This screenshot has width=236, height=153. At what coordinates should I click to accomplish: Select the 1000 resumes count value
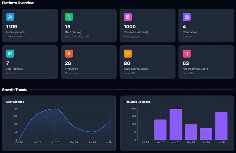point(130,27)
